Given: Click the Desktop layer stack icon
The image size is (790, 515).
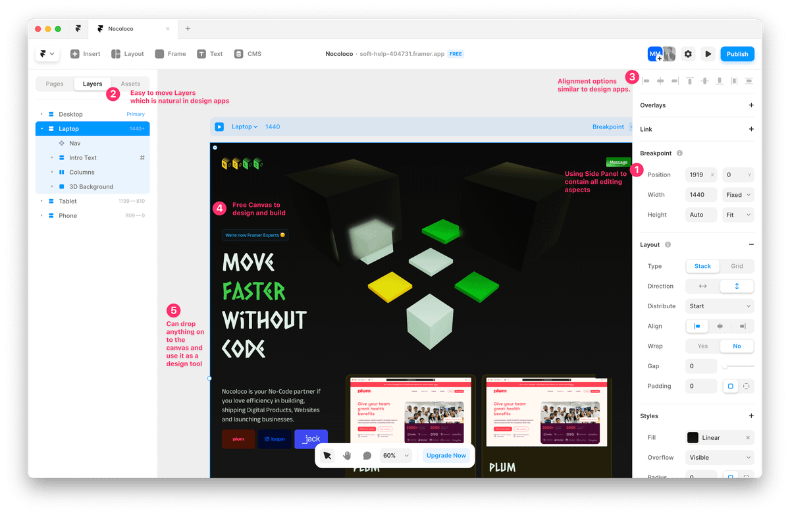Looking at the screenshot, I should point(51,115).
